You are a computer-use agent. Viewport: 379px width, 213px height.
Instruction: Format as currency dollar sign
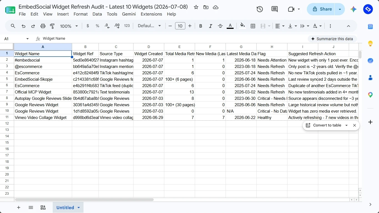coord(88,26)
